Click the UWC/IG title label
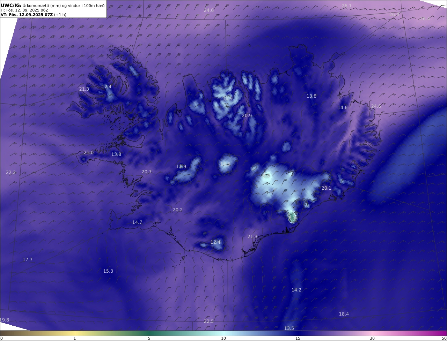Viewport: 447px width, 341px height. (x=11, y=5)
